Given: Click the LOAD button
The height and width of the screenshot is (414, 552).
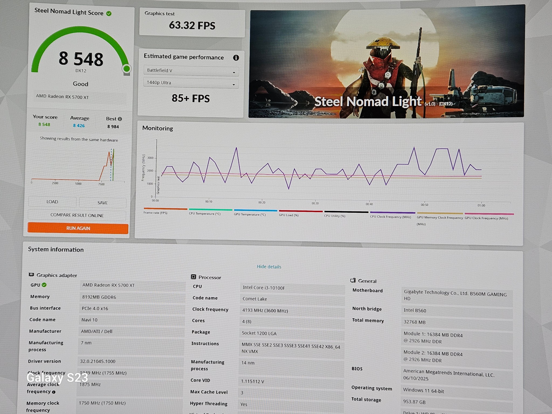Looking at the screenshot, I should click(x=52, y=202).
